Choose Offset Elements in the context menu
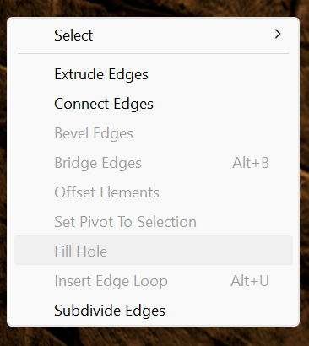 click(x=153, y=192)
